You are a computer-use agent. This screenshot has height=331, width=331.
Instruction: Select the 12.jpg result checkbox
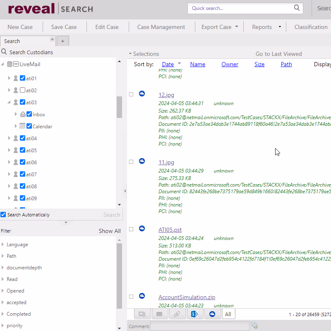131,94
